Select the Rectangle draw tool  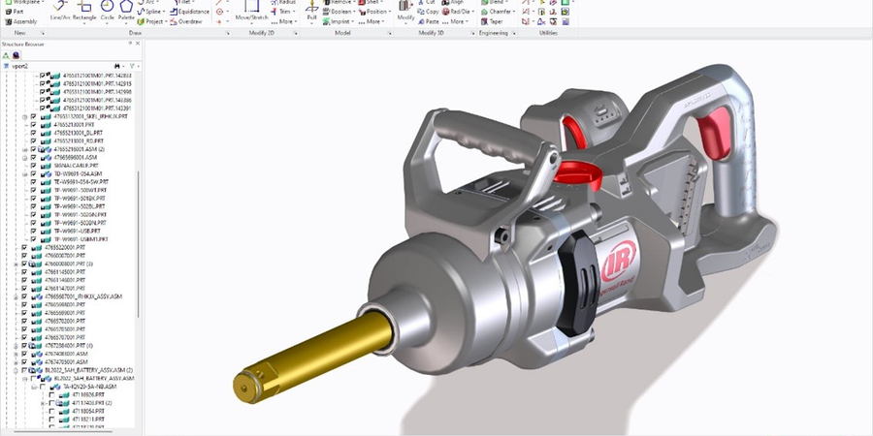pos(83,12)
